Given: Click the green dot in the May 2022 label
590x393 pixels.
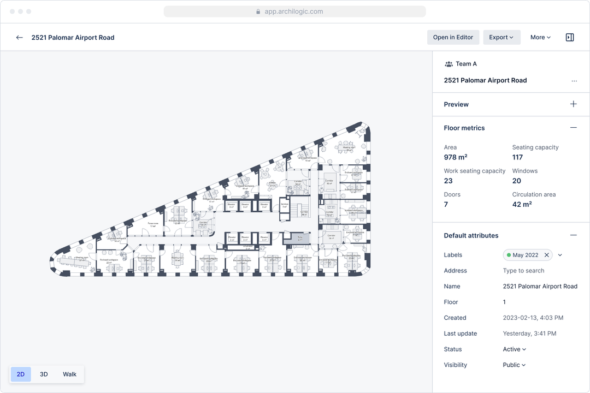Looking at the screenshot, I should point(509,254).
